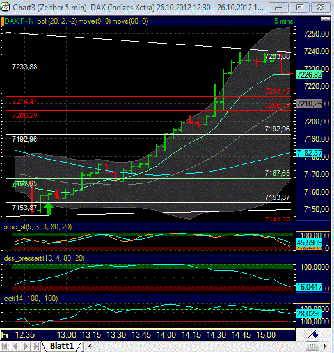Click the dss_bressert(13, 4, 80, 20) panel title
The height and width of the screenshot is (353, 334).
pos(44,258)
